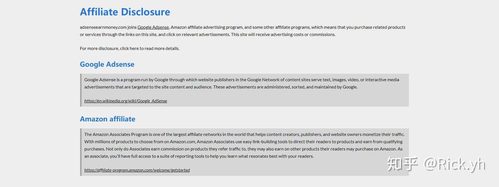Click the left border bar of Amazon quote
The image size is (499, 187).
[81, 152]
